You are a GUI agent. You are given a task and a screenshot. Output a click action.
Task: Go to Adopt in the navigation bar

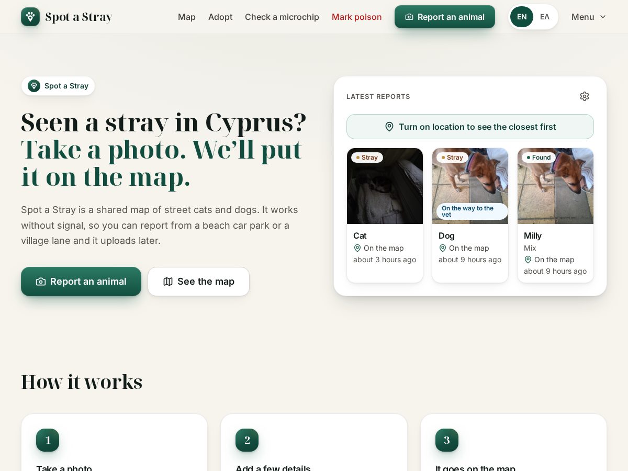point(220,17)
